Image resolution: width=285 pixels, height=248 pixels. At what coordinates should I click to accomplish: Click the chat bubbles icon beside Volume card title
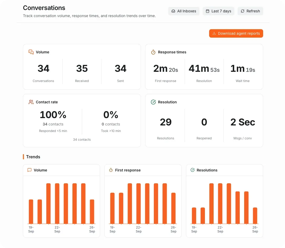click(x=31, y=52)
